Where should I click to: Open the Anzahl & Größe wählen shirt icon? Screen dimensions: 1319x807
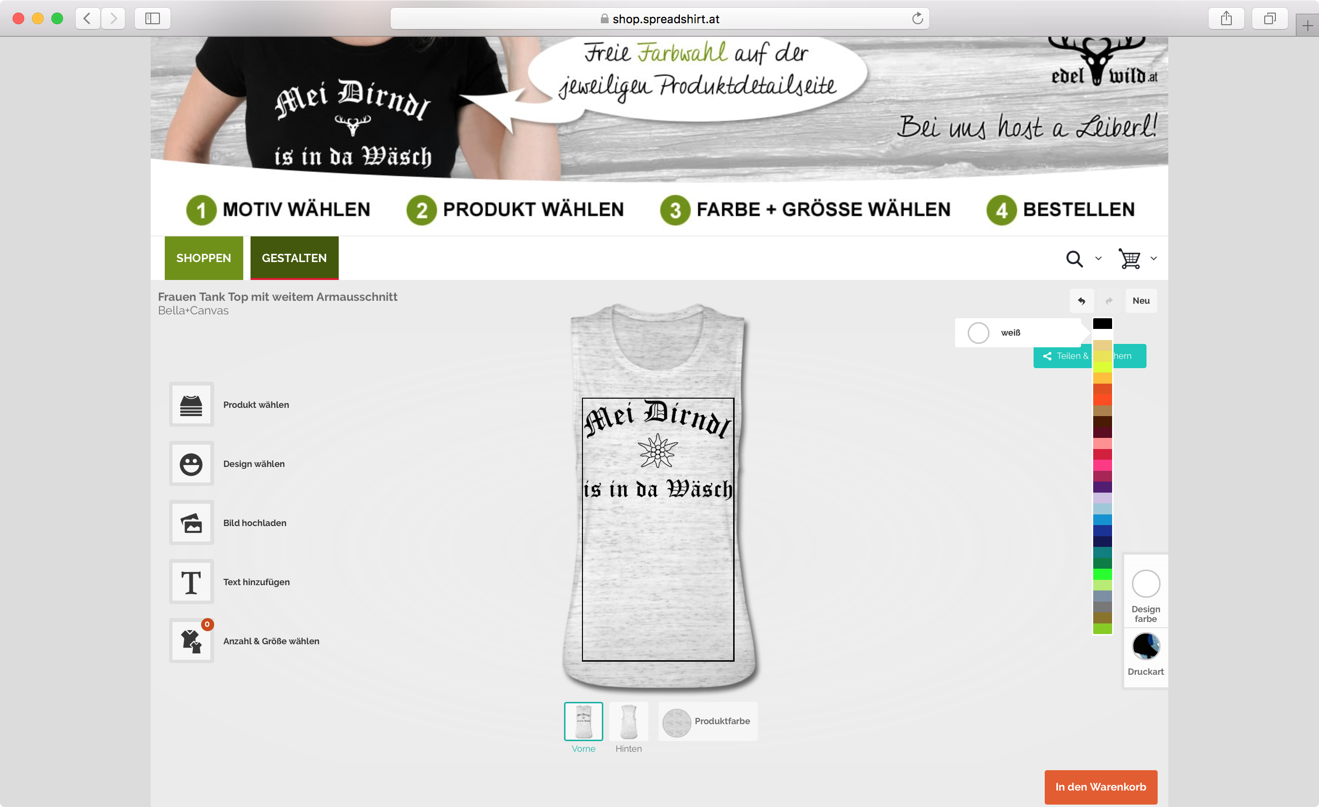point(191,640)
